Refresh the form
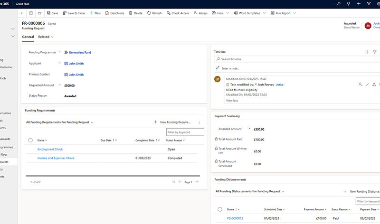Image resolution: width=380 pixels, height=224 pixels. click(x=155, y=13)
